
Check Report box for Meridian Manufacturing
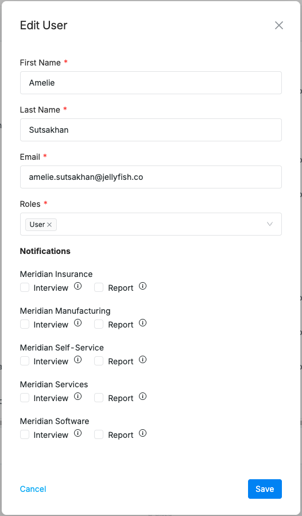[99, 325]
